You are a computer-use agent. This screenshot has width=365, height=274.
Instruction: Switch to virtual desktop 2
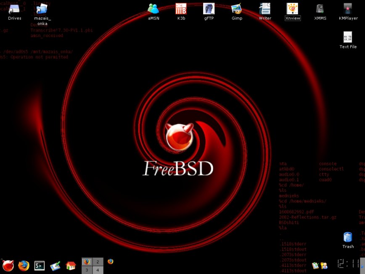coord(98,262)
